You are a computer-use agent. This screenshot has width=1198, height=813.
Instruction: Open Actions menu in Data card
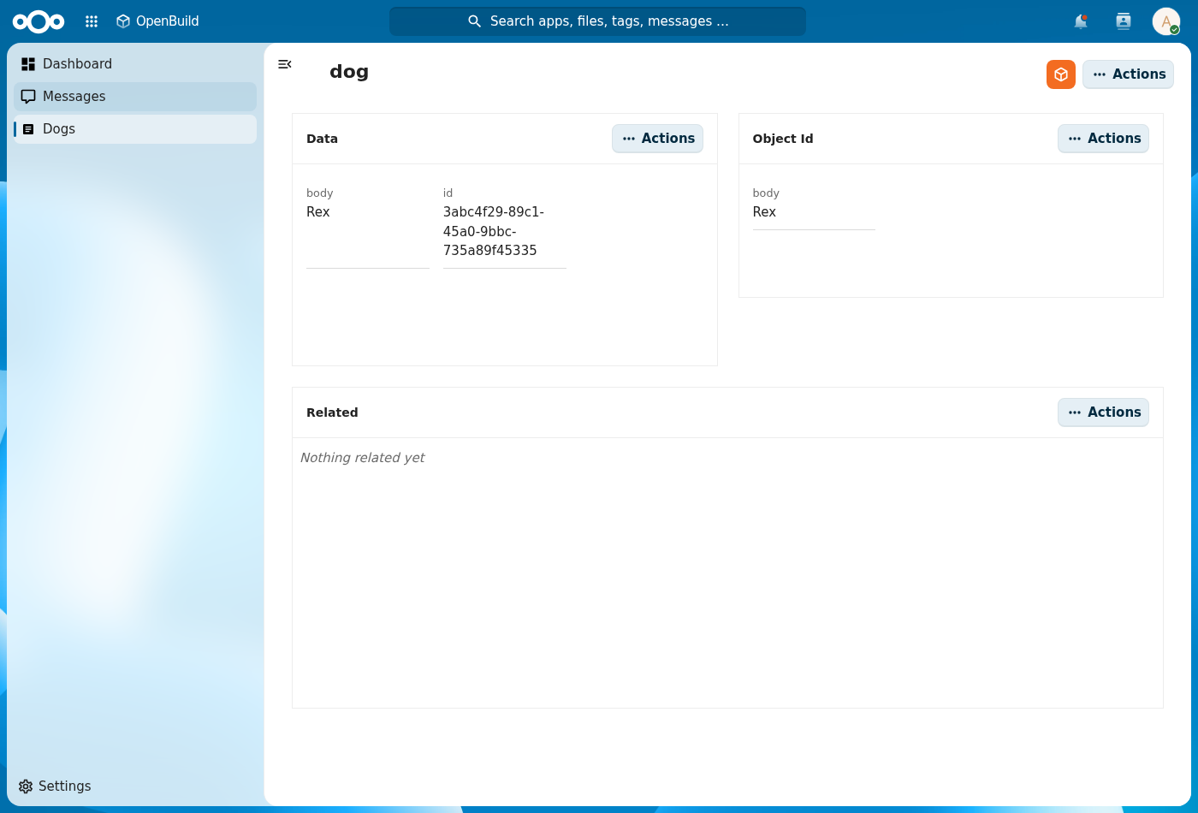click(x=657, y=139)
